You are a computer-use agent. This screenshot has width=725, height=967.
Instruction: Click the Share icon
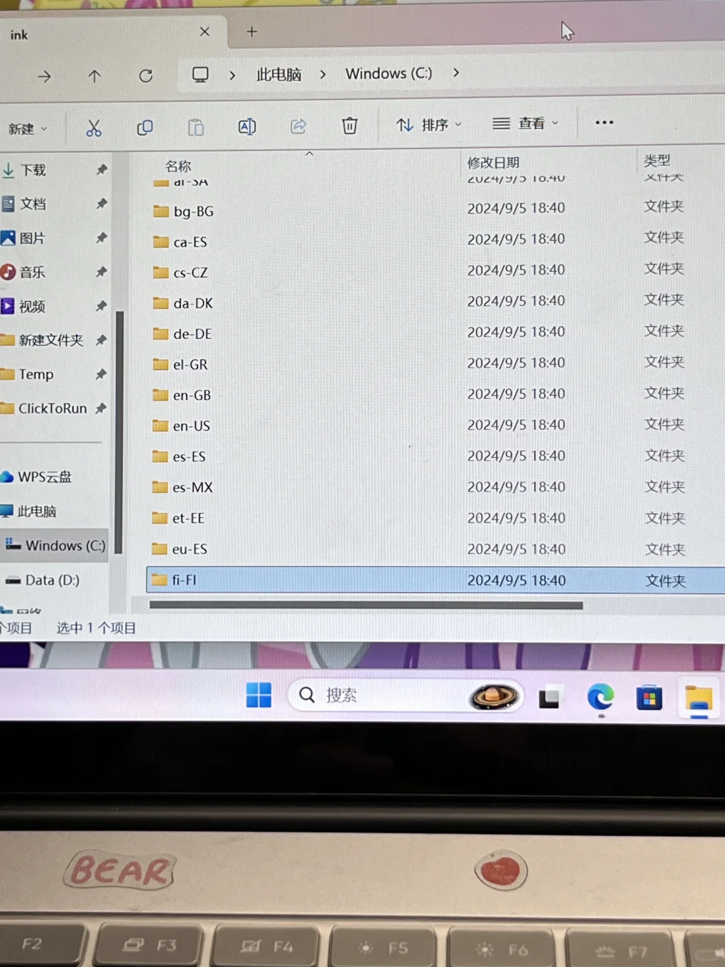tap(298, 126)
